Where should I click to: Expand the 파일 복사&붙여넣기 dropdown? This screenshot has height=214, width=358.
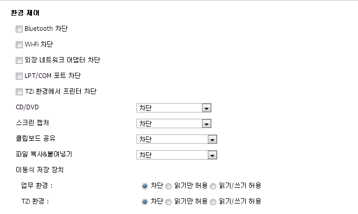point(212,155)
